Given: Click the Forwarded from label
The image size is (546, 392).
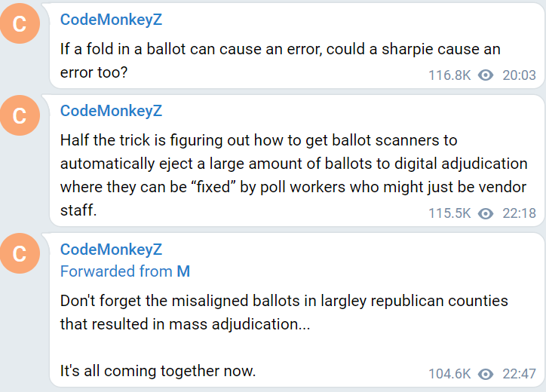Looking at the screenshot, I should (x=116, y=271).
